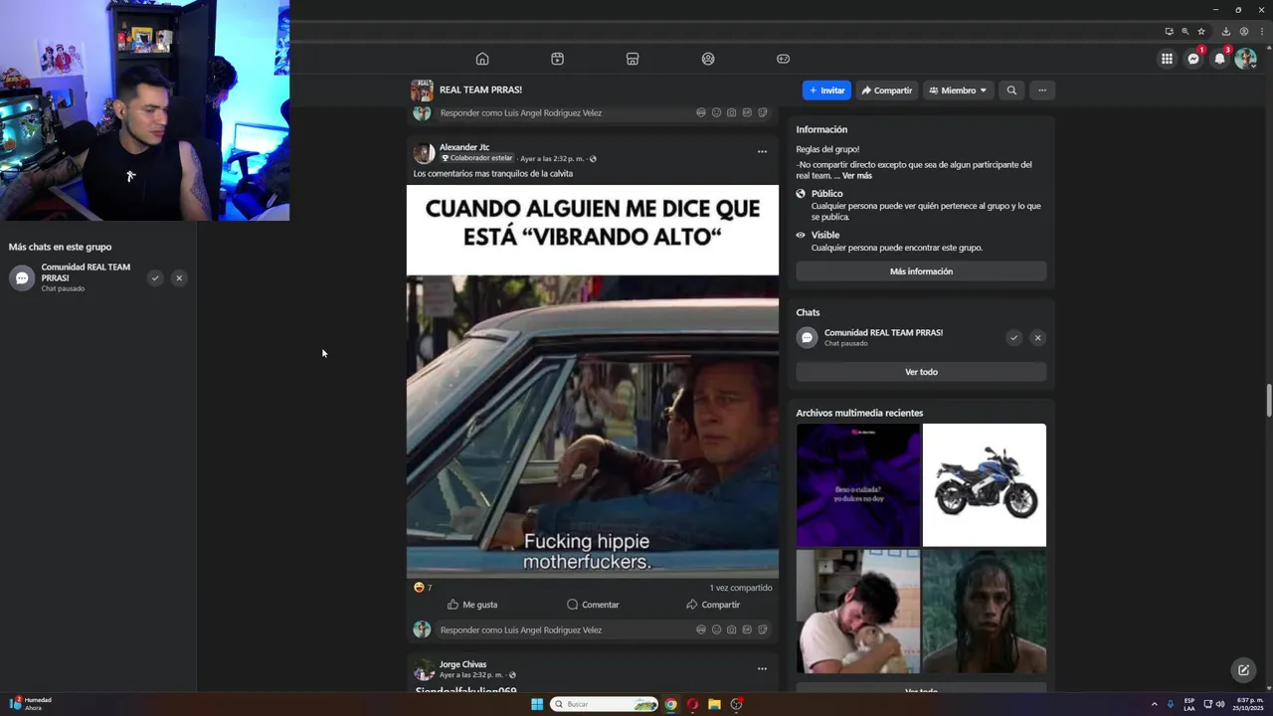The width and height of the screenshot is (1273, 716).
Task: Click the Más información button
Action: (x=921, y=271)
